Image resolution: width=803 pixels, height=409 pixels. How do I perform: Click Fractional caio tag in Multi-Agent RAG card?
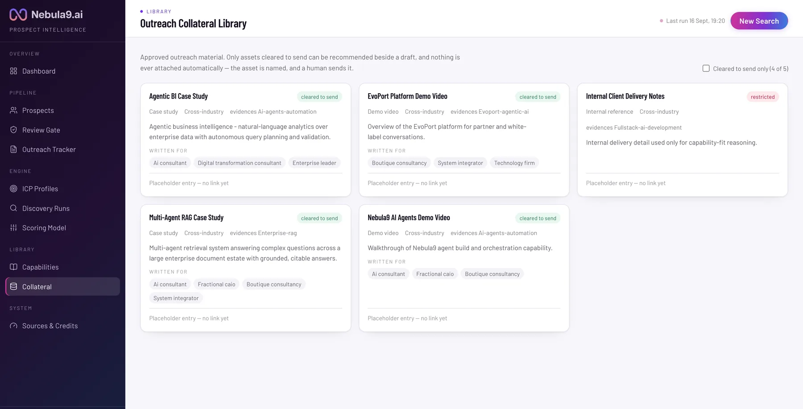point(216,284)
